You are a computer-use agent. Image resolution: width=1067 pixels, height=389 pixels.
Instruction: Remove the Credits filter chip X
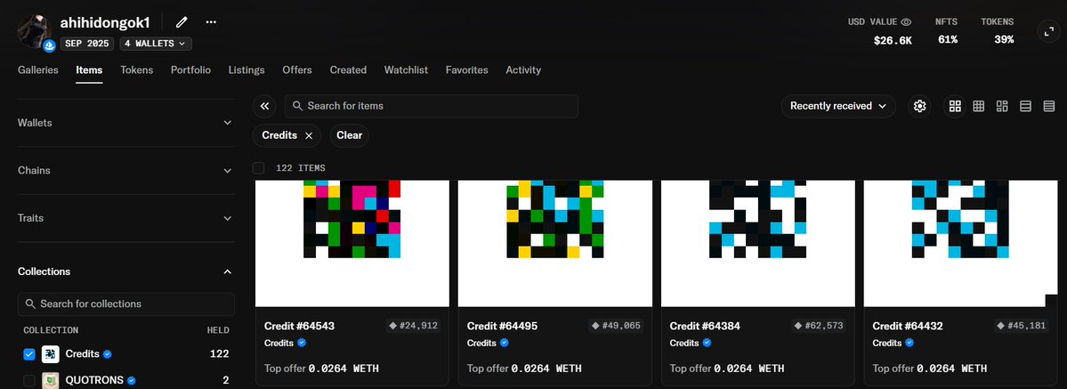(309, 135)
